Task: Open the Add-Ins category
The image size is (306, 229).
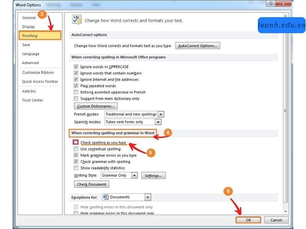Action: pos(29,91)
